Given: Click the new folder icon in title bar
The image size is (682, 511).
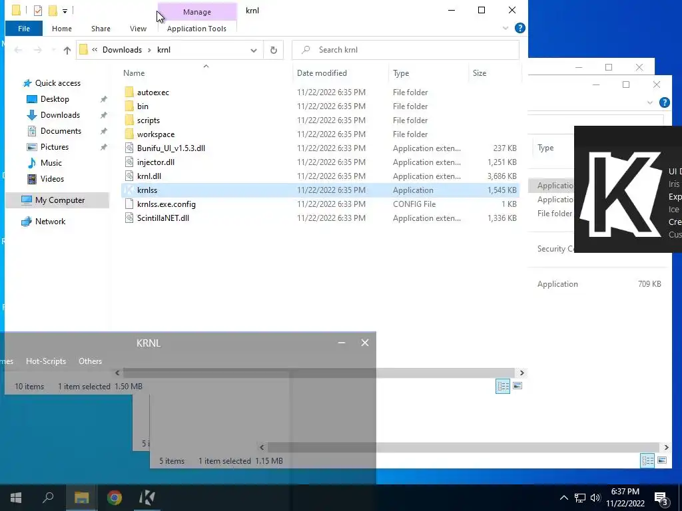Looking at the screenshot, I should click(x=53, y=11).
